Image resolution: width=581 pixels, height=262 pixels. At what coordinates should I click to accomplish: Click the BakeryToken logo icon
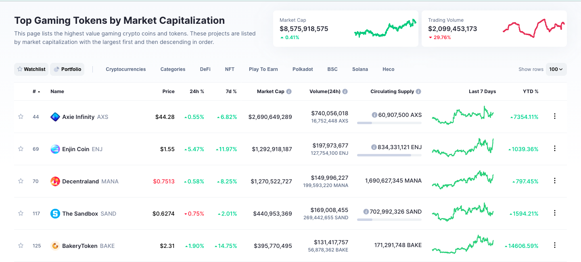55,246
